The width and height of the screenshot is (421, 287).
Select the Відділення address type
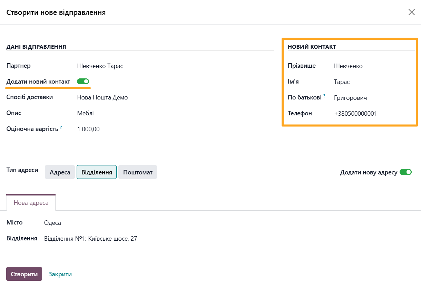(97, 172)
